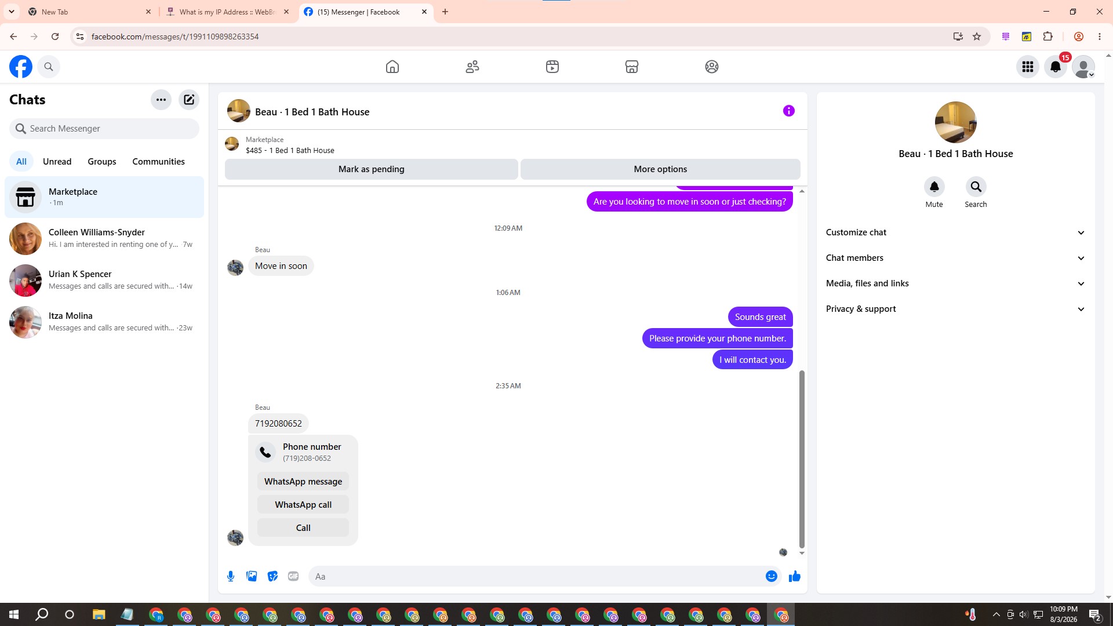
Task: Start a new message with compose icon
Action: tap(189, 100)
